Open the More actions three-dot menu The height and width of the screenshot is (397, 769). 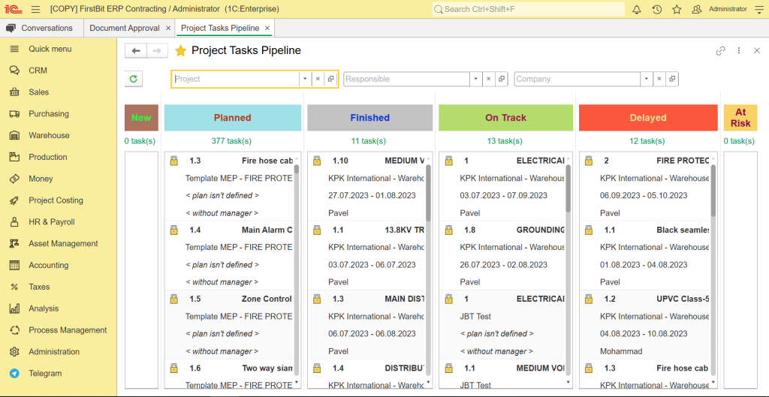pyautogui.click(x=739, y=50)
